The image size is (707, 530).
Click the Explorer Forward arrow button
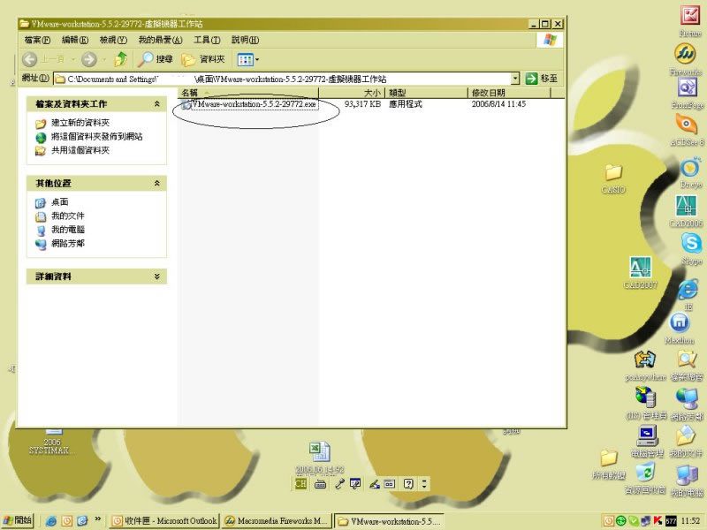click(x=89, y=59)
